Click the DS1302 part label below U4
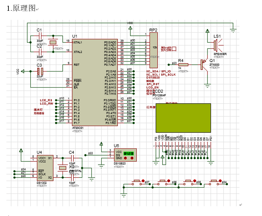The width and height of the screenshot is (262, 216). click(42, 183)
